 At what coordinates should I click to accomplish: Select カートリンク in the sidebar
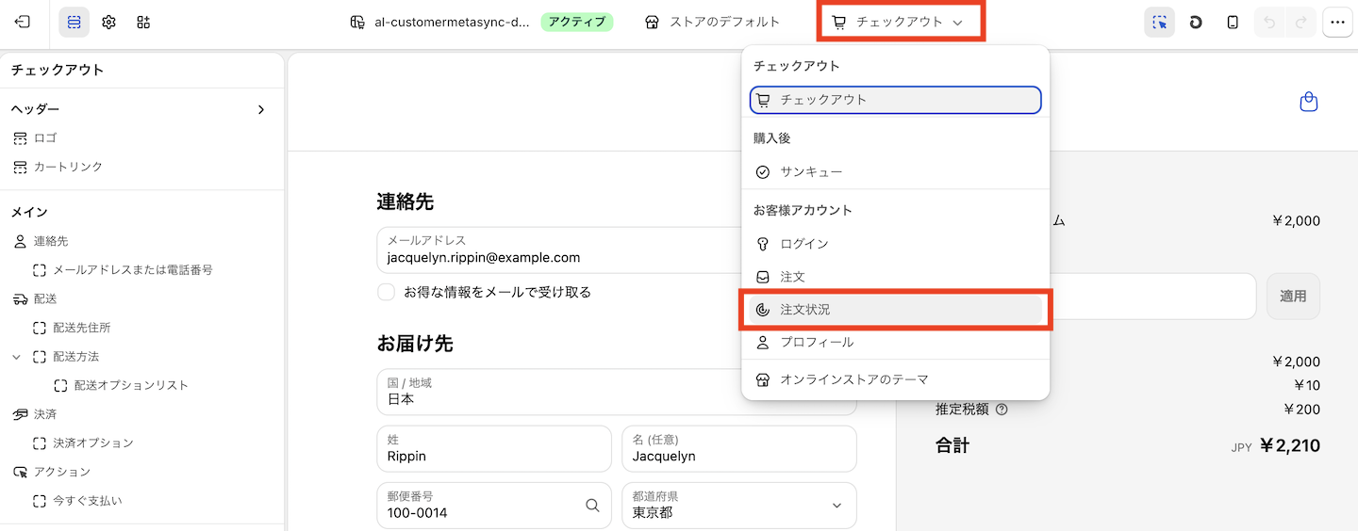[68, 167]
